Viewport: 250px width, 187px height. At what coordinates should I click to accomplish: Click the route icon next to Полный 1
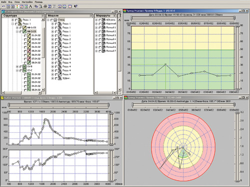[x=103, y=27]
